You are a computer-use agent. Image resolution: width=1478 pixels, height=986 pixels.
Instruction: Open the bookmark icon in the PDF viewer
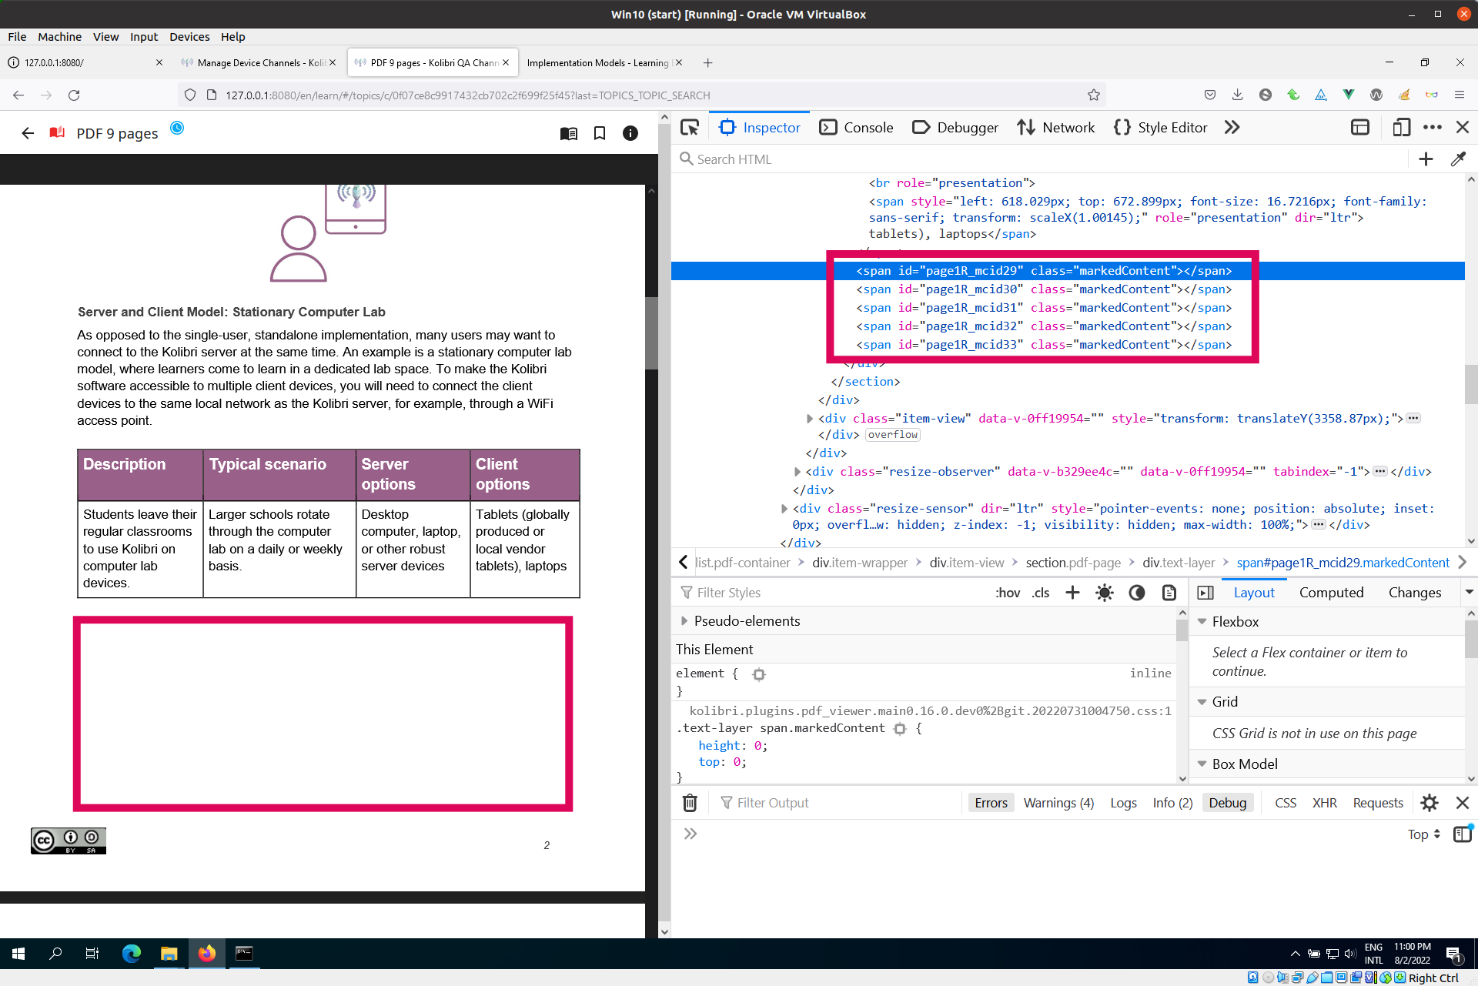point(600,133)
